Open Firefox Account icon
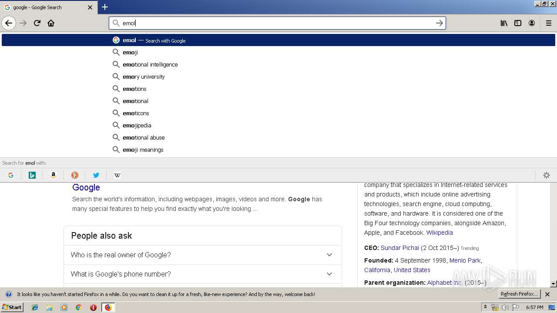The width and height of the screenshot is (557, 313). tap(532, 23)
